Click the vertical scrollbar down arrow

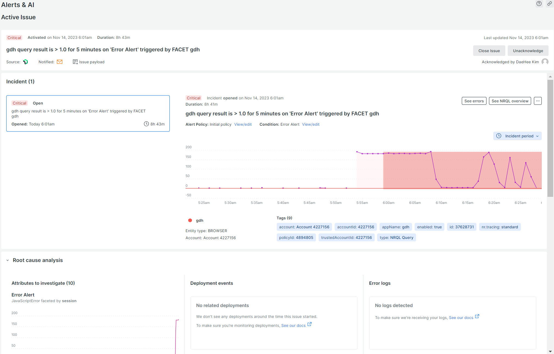tap(550, 351)
